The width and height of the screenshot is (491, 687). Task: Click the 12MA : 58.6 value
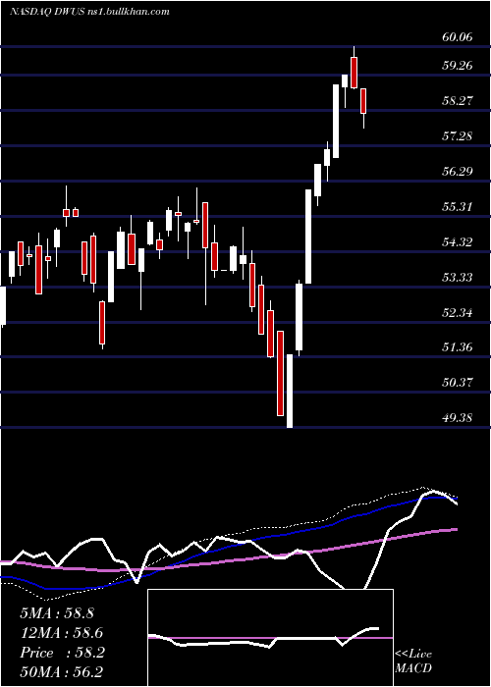click(62, 633)
